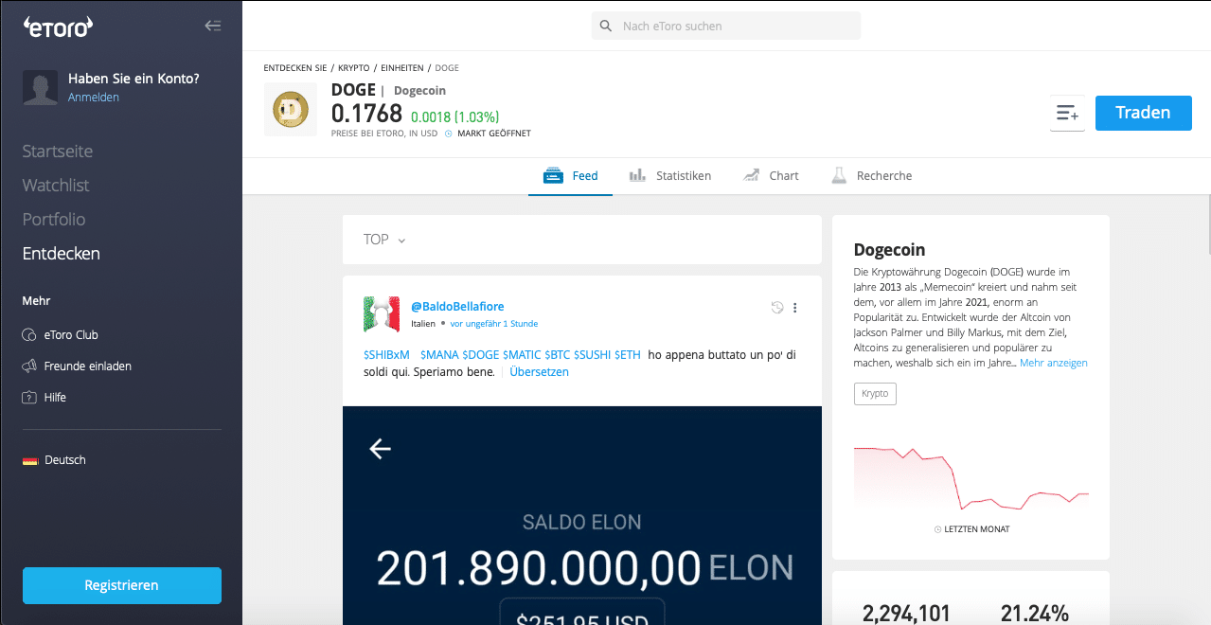Viewport: 1211px width, 625px height.
Task: Click the eToro Club icon
Action: click(28, 335)
